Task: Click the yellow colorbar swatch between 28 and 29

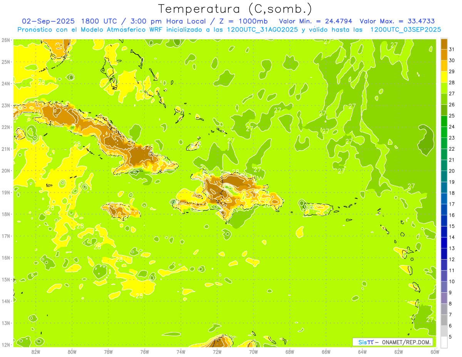Action: tap(444, 77)
